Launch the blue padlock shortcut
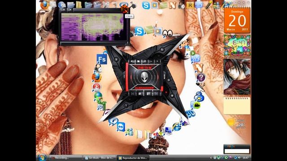 (x=199, y=97)
